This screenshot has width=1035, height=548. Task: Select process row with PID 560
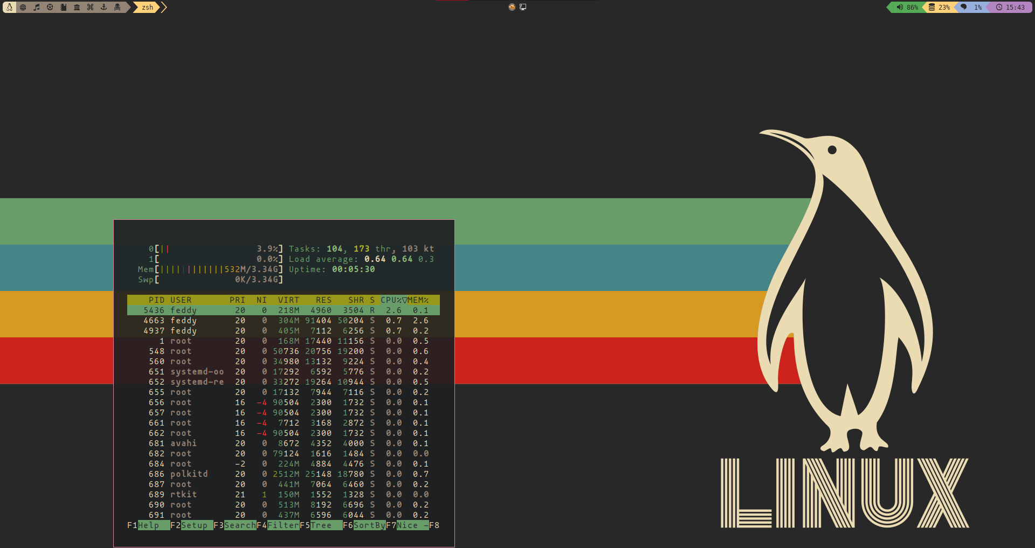click(x=284, y=362)
